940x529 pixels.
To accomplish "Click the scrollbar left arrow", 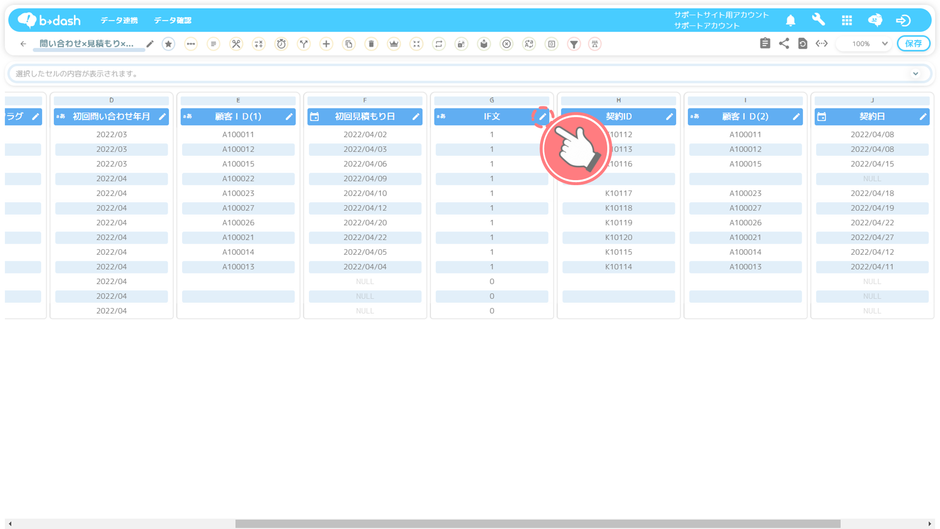I will 10,524.
